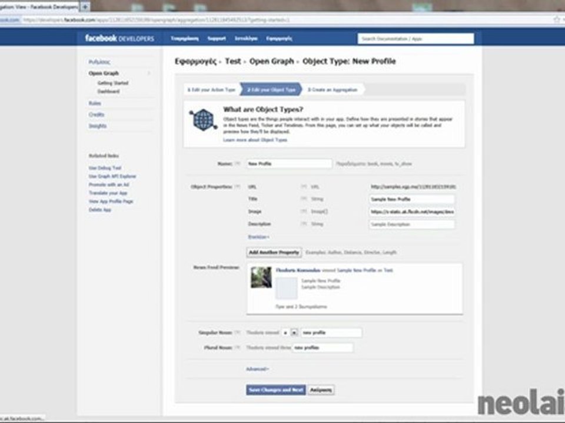Click Sample New Profile link in preview headline
The image size is (565, 423).
(x=357, y=270)
